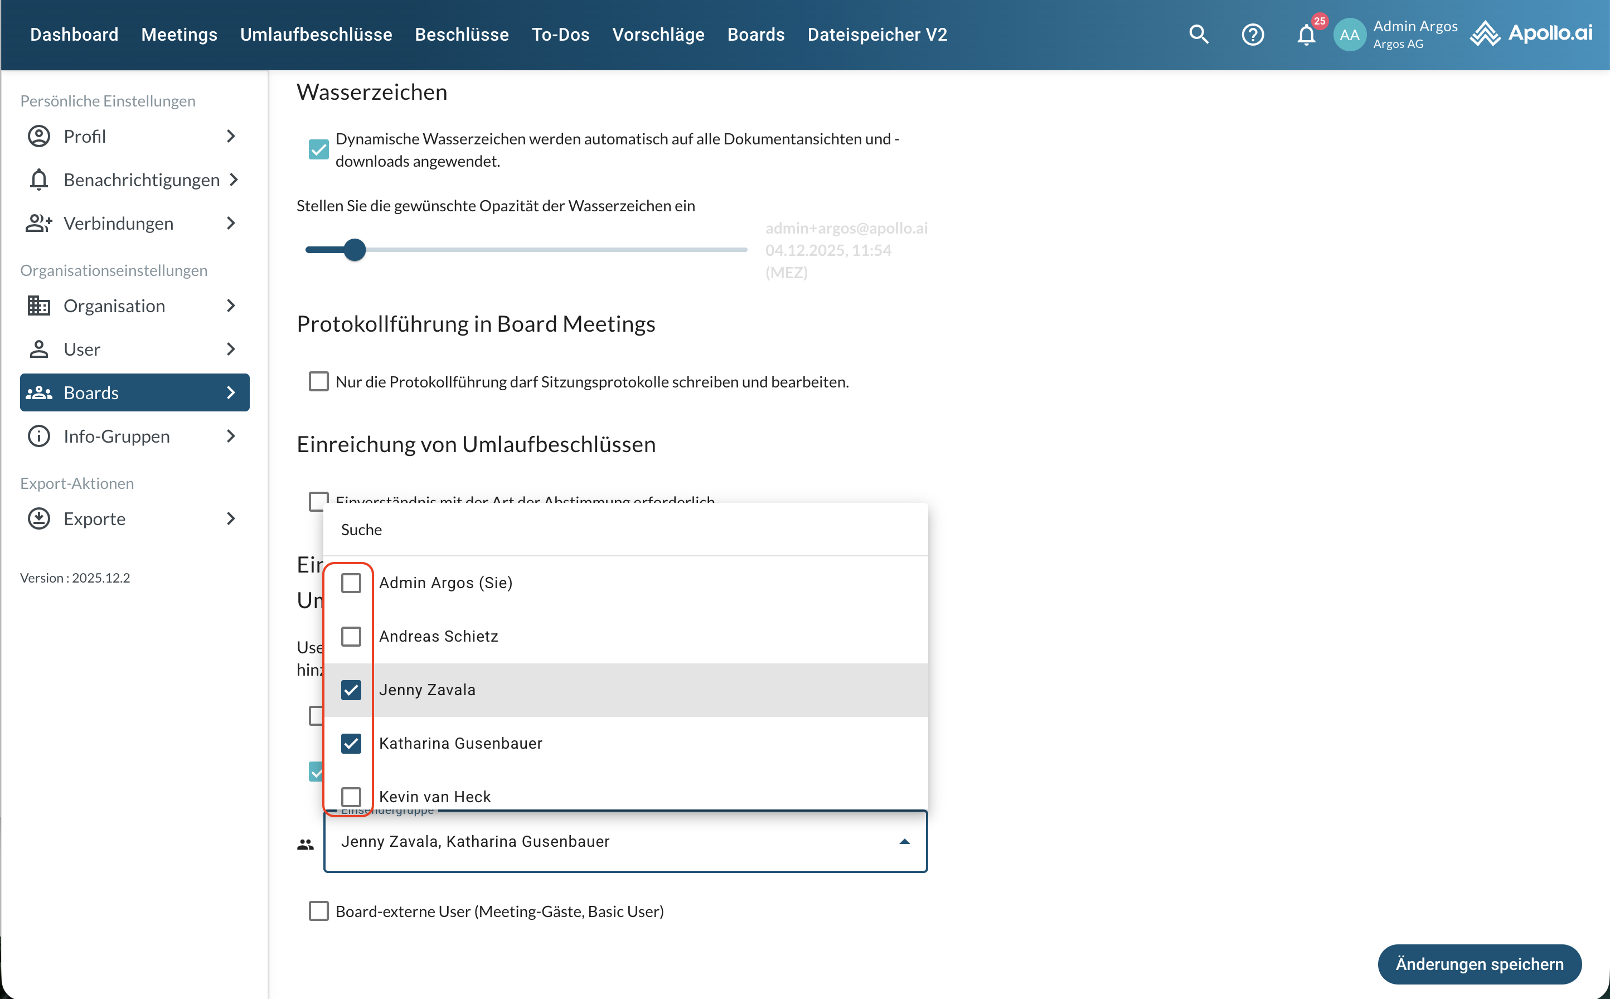
Task: Click Änderungen speichern button
Action: pyautogui.click(x=1479, y=964)
